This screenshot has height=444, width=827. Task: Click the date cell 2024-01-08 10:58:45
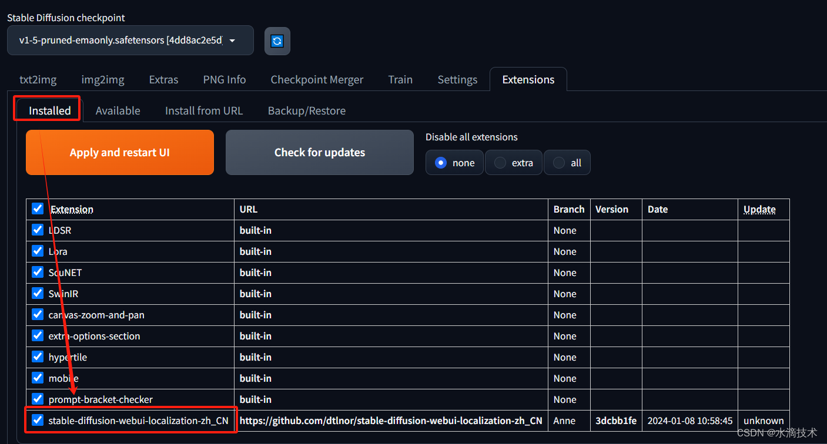(x=690, y=421)
